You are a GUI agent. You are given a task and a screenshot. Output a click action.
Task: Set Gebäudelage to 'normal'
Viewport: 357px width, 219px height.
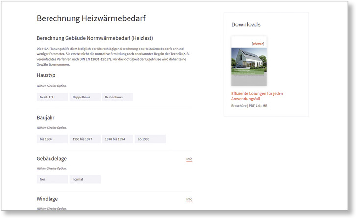85,179
